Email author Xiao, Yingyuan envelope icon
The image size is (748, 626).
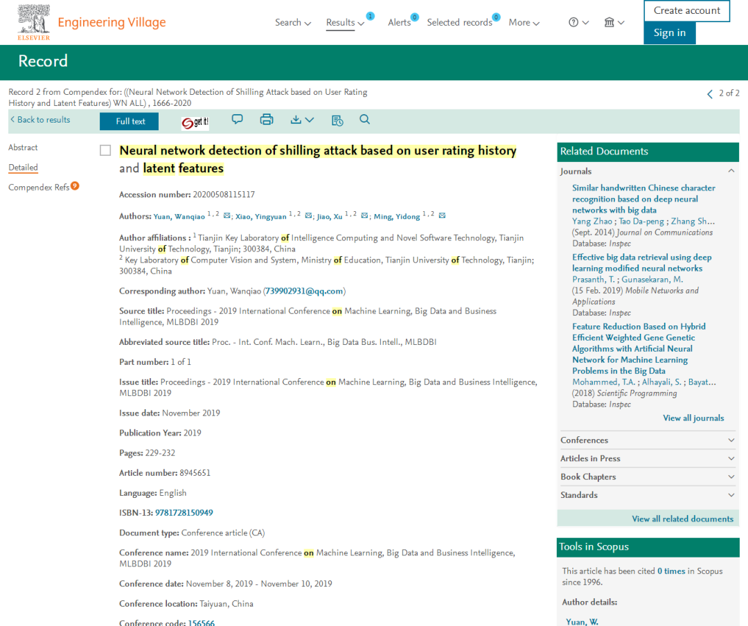tap(309, 215)
